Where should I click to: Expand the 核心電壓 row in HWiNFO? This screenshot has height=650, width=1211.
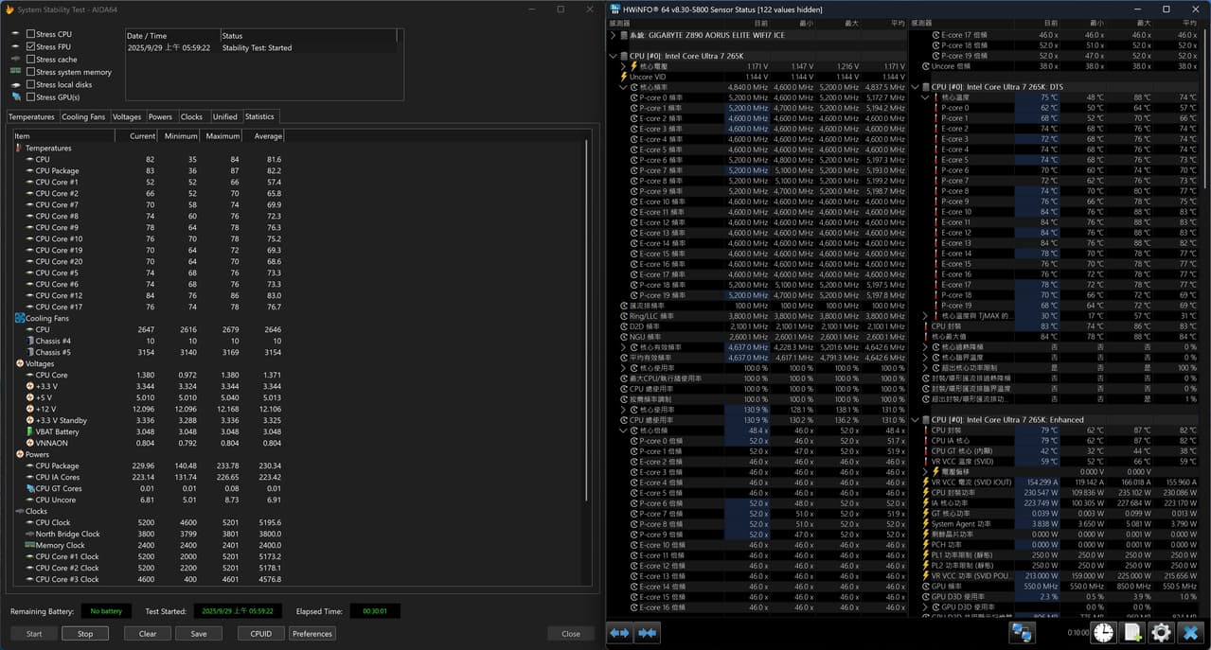click(x=623, y=66)
